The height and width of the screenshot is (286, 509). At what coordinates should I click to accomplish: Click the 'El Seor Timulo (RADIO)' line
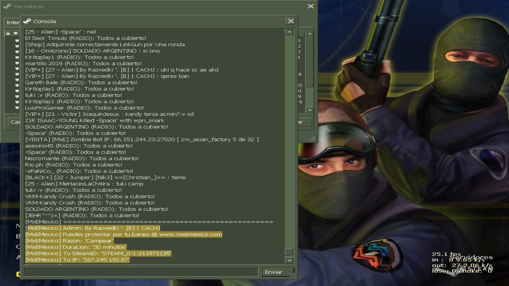tap(86, 38)
